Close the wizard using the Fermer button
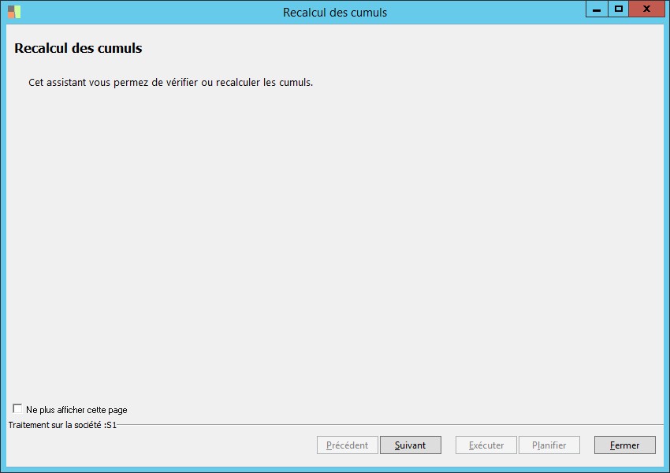The height and width of the screenshot is (473, 670). tap(625, 445)
